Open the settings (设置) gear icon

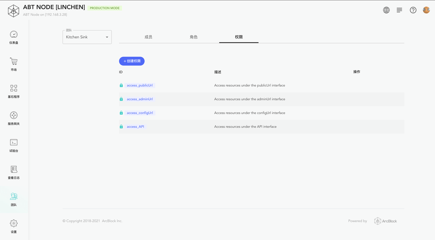(14, 223)
